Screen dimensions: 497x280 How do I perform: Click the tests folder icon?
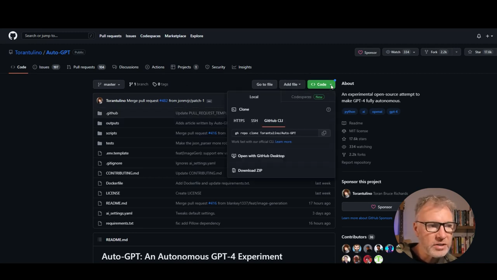coord(100,143)
